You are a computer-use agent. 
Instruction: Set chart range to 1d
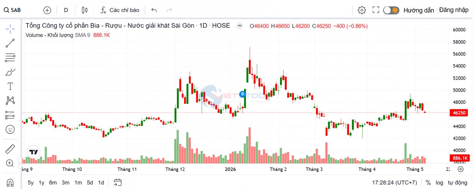(x=101, y=182)
